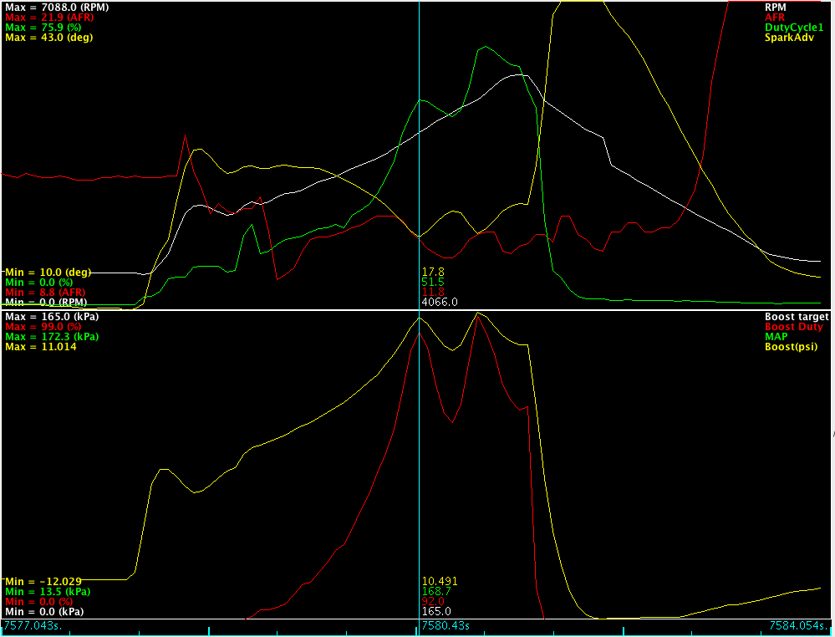The image size is (835, 637).
Task: Click Min = 13.5 (kPa) text
Action: (x=48, y=592)
